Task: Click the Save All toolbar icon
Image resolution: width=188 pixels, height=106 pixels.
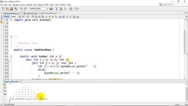Action: tap(16, 9)
